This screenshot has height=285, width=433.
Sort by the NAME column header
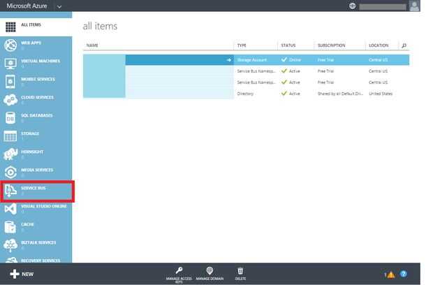tap(92, 45)
